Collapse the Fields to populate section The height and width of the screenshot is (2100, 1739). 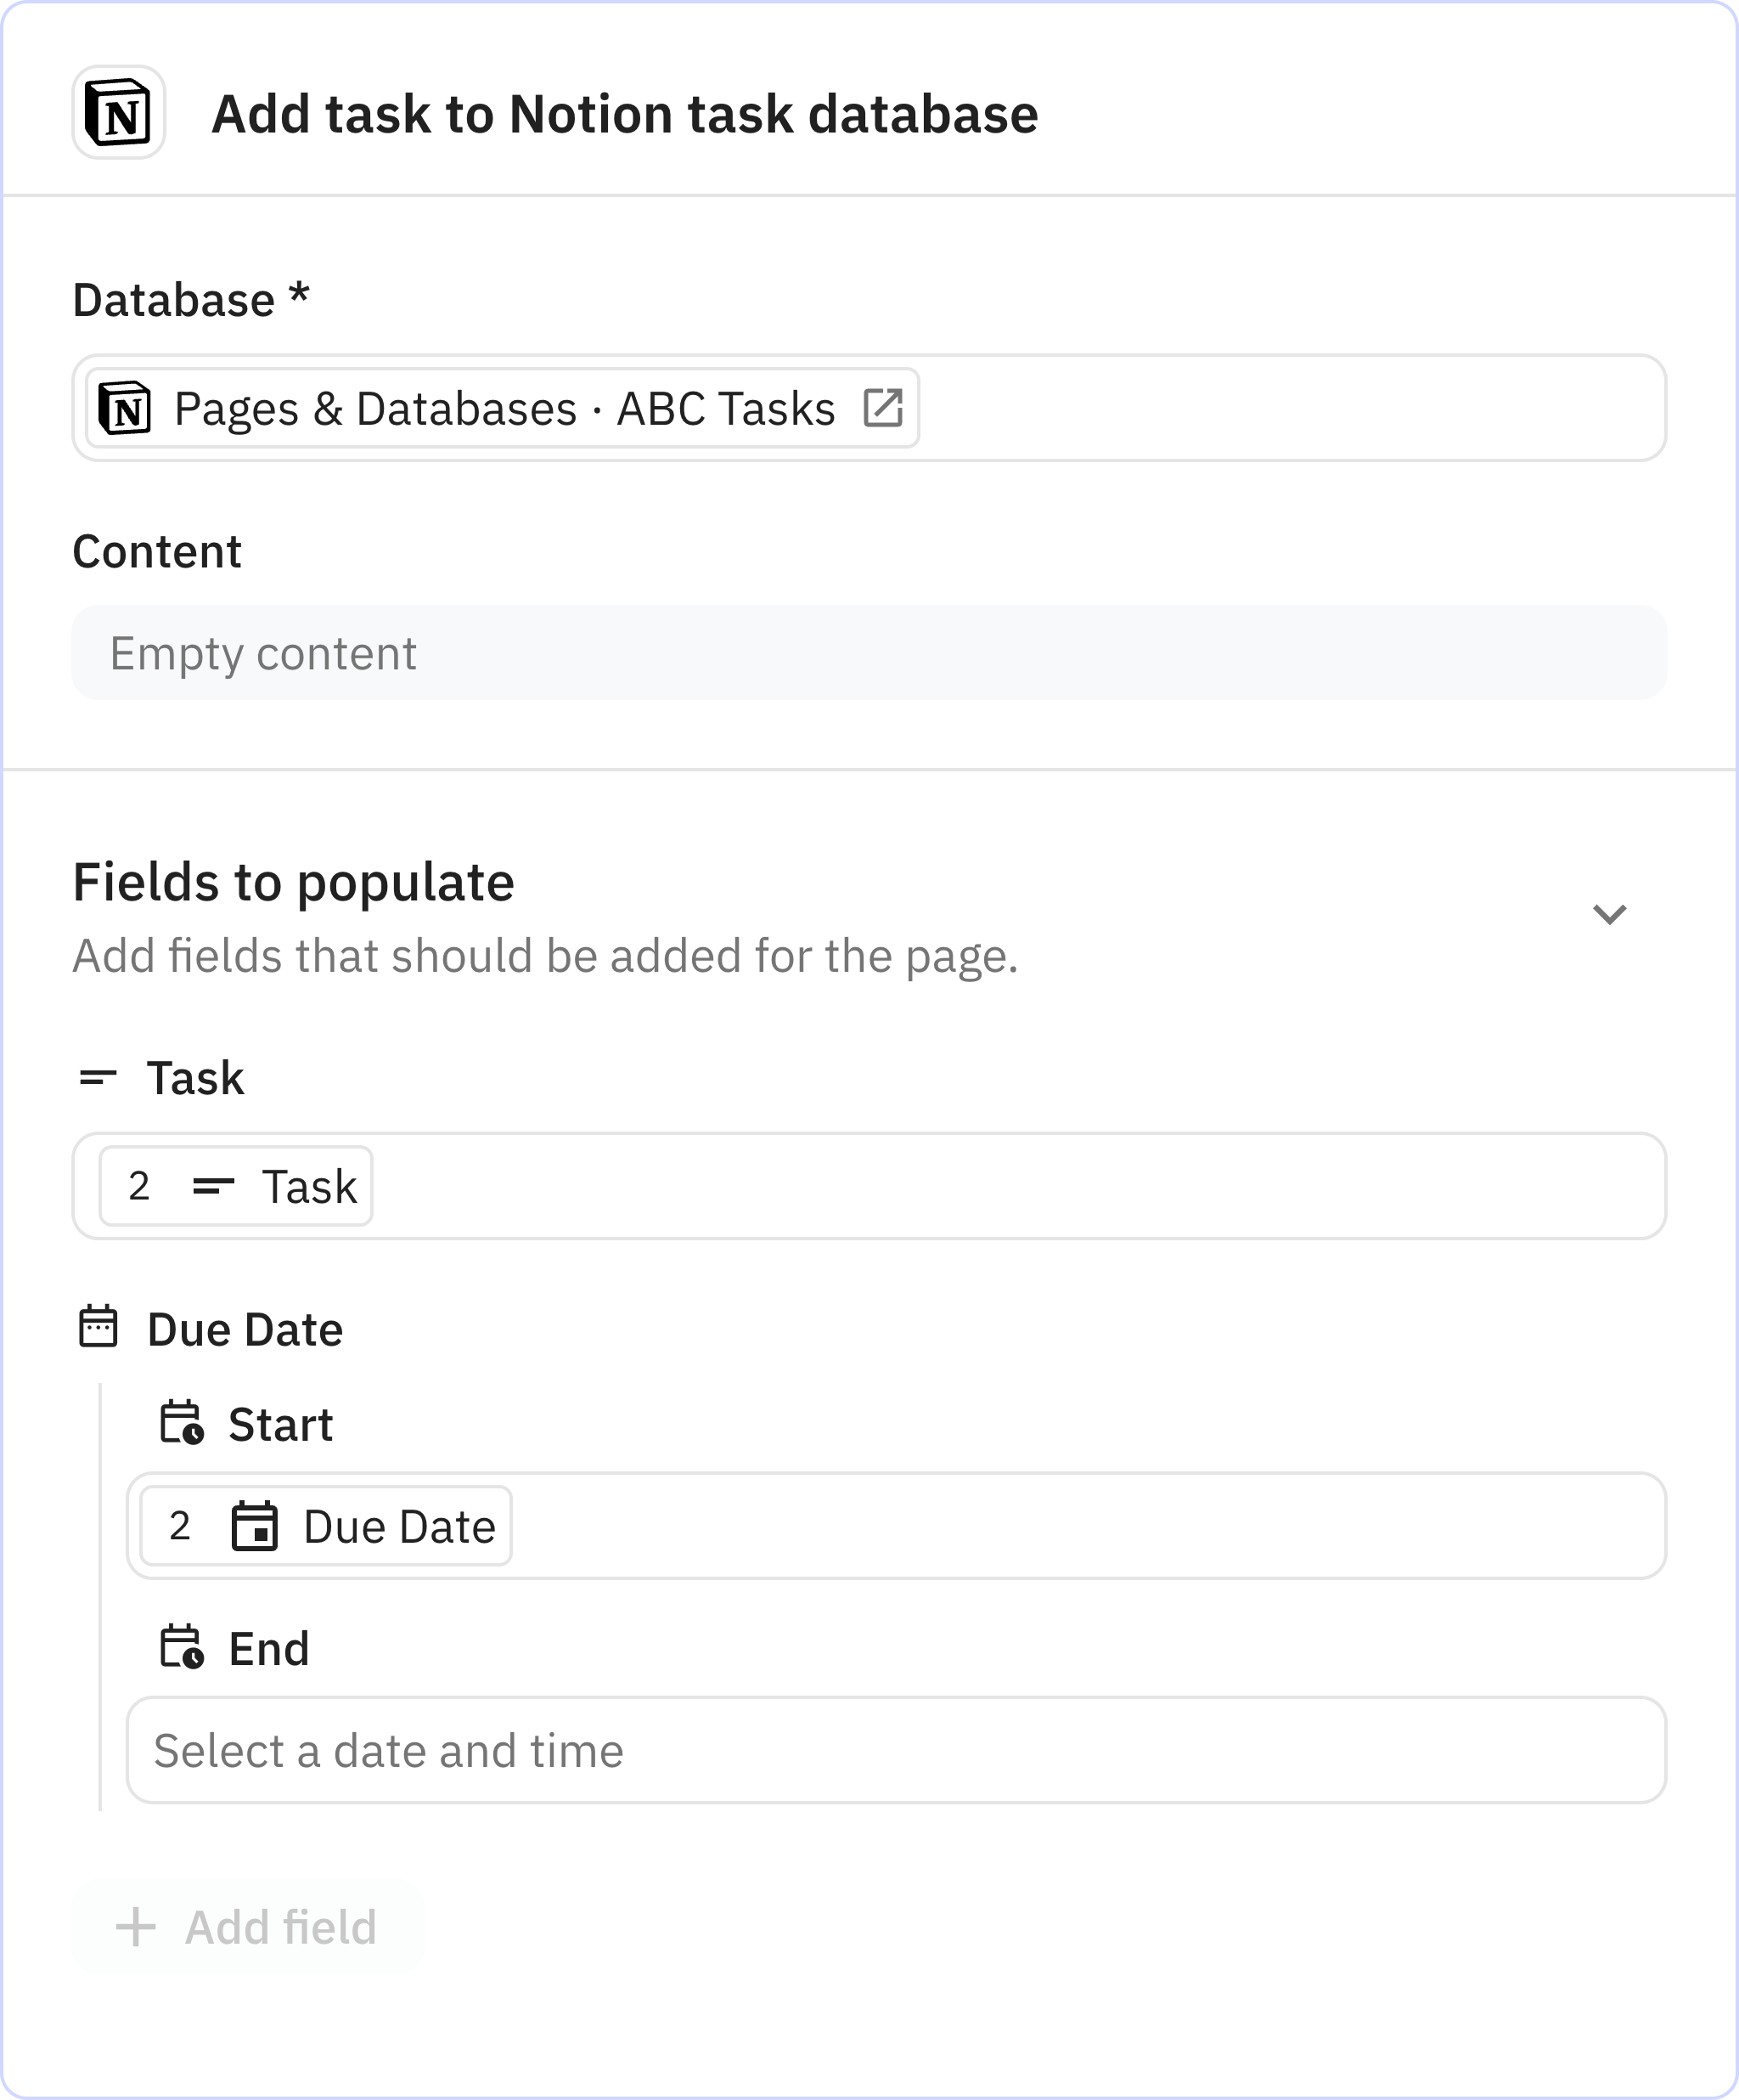click(x=1608, y=914)
